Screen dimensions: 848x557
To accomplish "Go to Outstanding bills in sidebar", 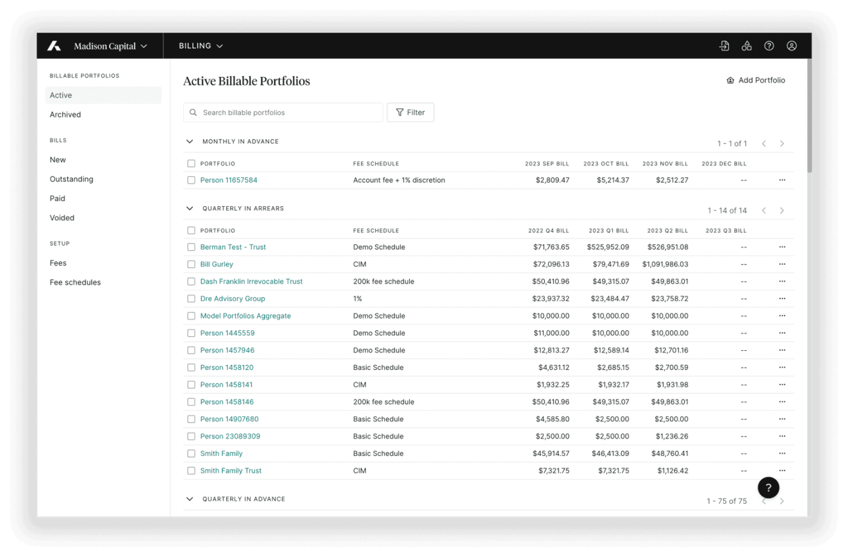I will [x=71, y=179].
